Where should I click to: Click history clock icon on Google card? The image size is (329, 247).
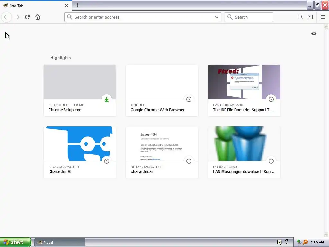pyautogui.click(x=189, y=99)
